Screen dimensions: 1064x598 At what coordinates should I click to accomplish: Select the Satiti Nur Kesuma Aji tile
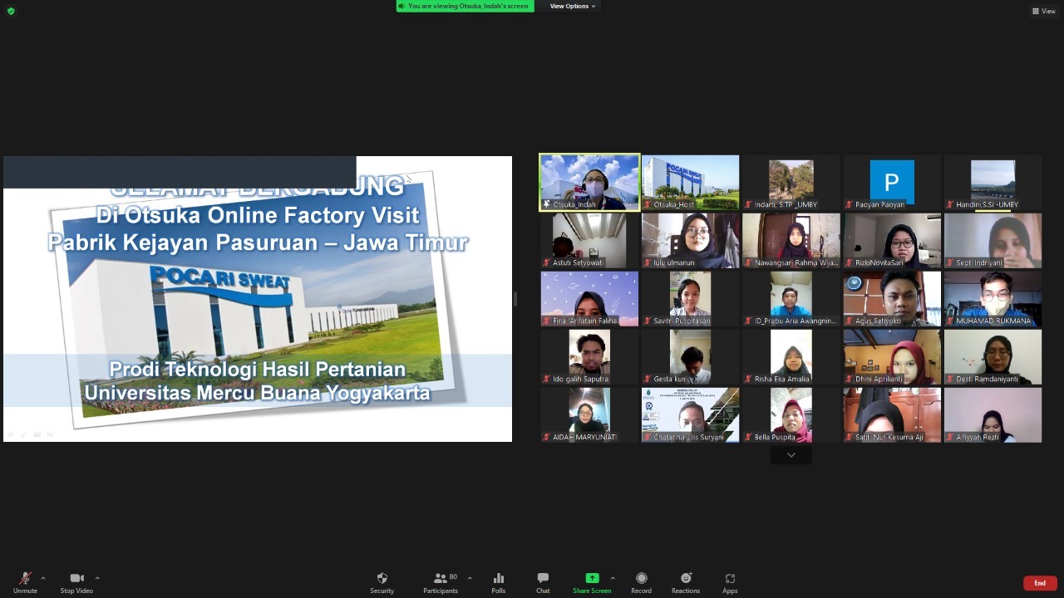point(892,415)
